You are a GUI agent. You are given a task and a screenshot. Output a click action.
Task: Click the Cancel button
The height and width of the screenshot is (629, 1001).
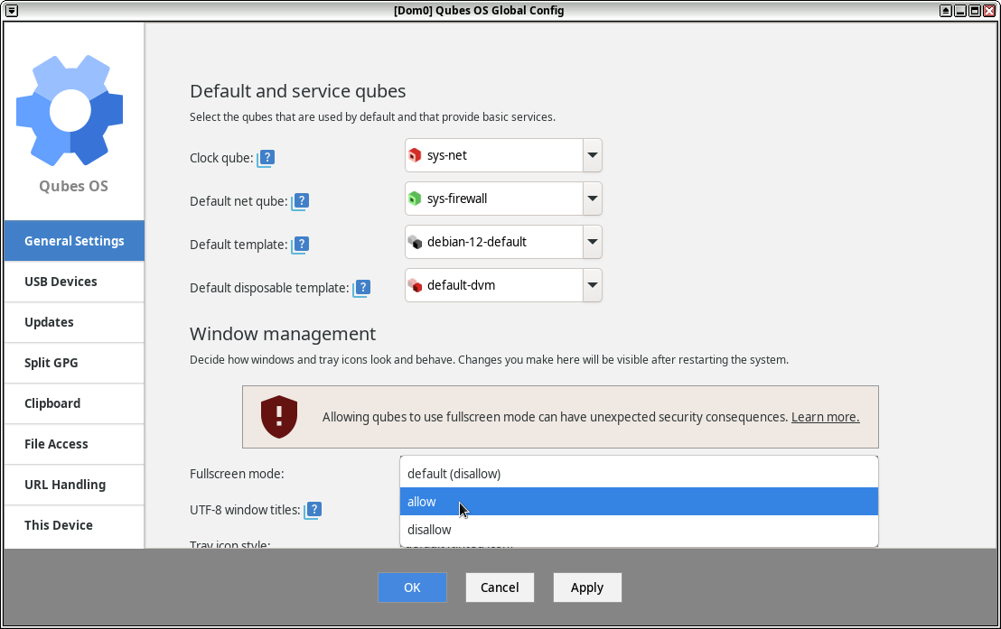pos(500,587)
